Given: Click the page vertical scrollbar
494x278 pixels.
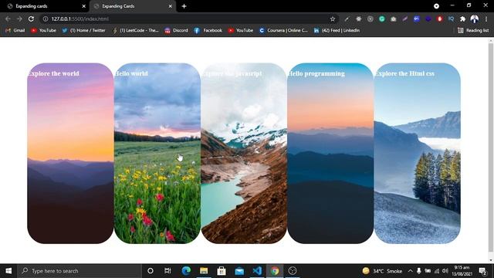Looking at the screenshot, I should click(491, 147).
